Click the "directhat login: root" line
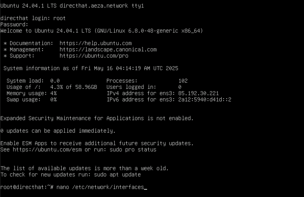 33,18
